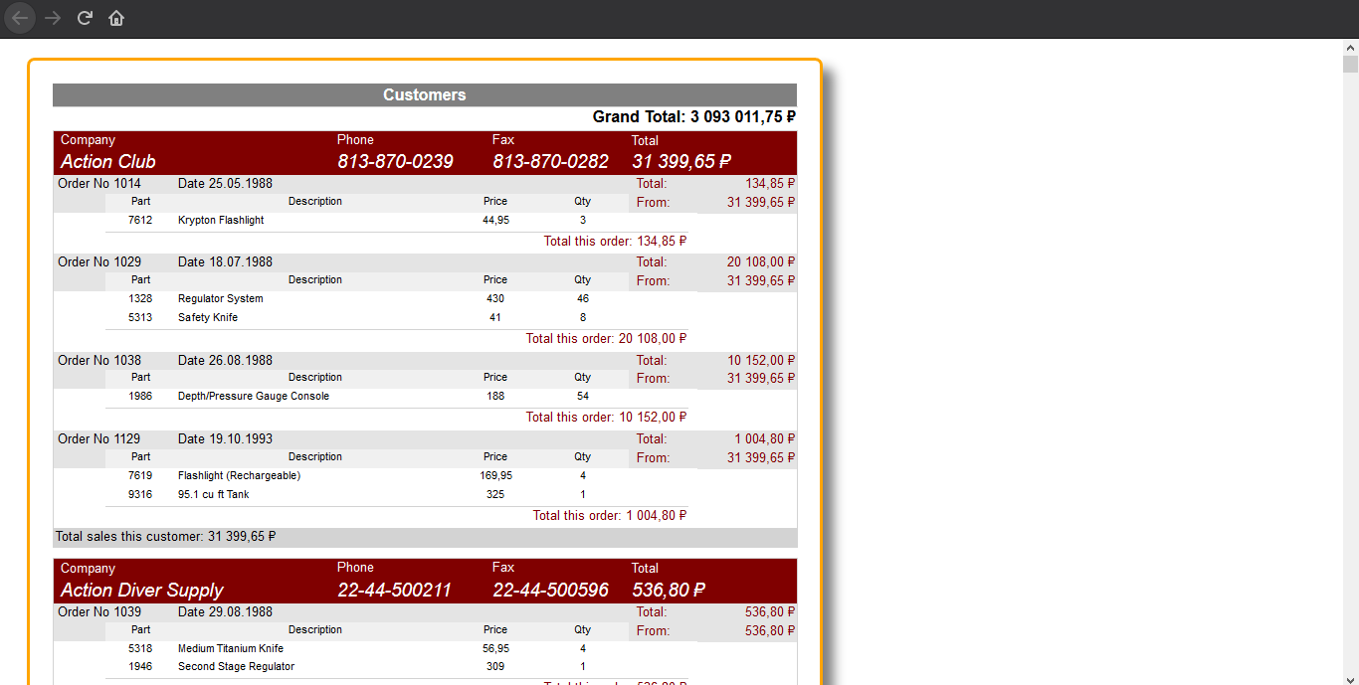Click order 1038 total value 10 152,00
Image resolution: width=1359 pixels, height=685 pixels.
coord(761,360)
